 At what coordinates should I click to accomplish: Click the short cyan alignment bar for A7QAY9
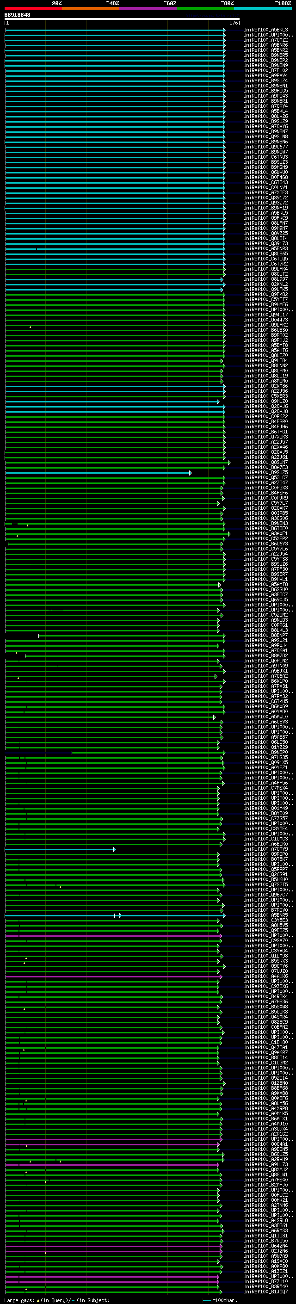(x=60, y=849)
